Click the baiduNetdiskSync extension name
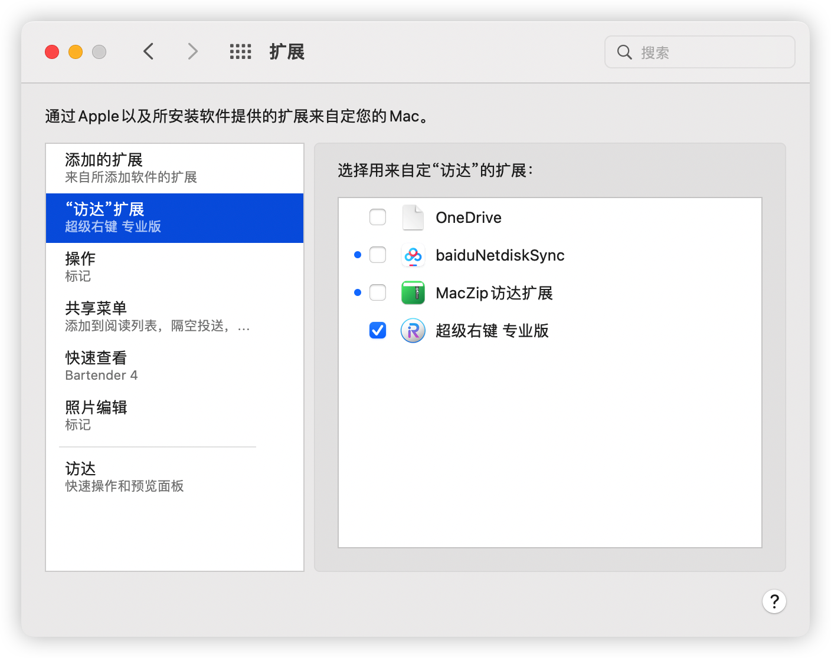This screenshot has width=831, height=658. [500, 255]
